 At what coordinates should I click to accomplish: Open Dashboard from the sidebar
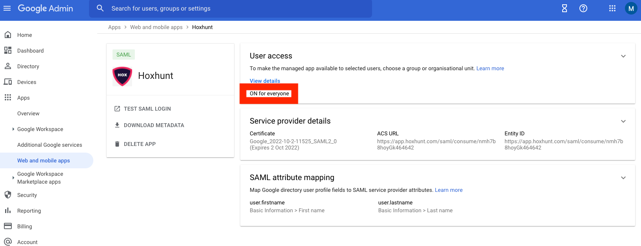[31, 51]
